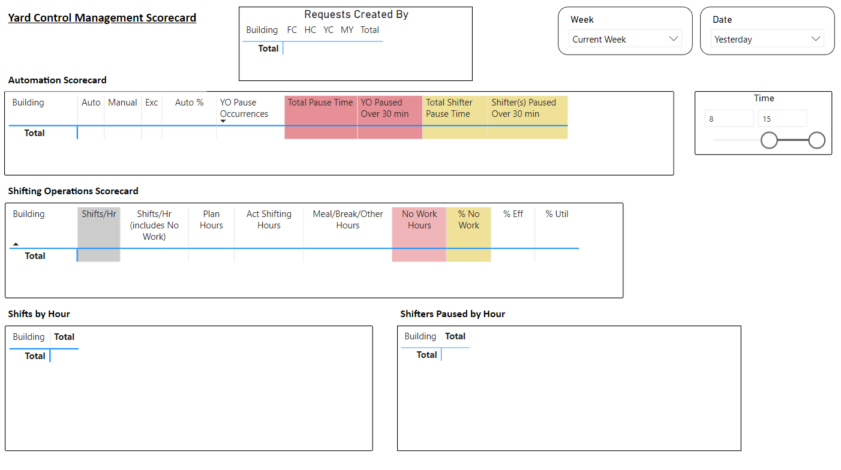The height and width of the screenshot is (470, 841).
Task: Open the Week dropdown showing Current Week
Action: point(625,39)
